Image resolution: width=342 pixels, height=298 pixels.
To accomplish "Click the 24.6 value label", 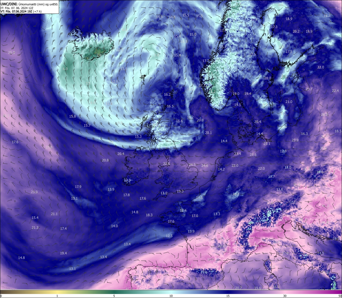I will (x=205, y=166).
